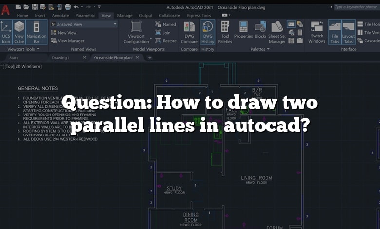Click the Redo arrow
The height and width of the screenshot is (229, 380).
tap(88, 7)
